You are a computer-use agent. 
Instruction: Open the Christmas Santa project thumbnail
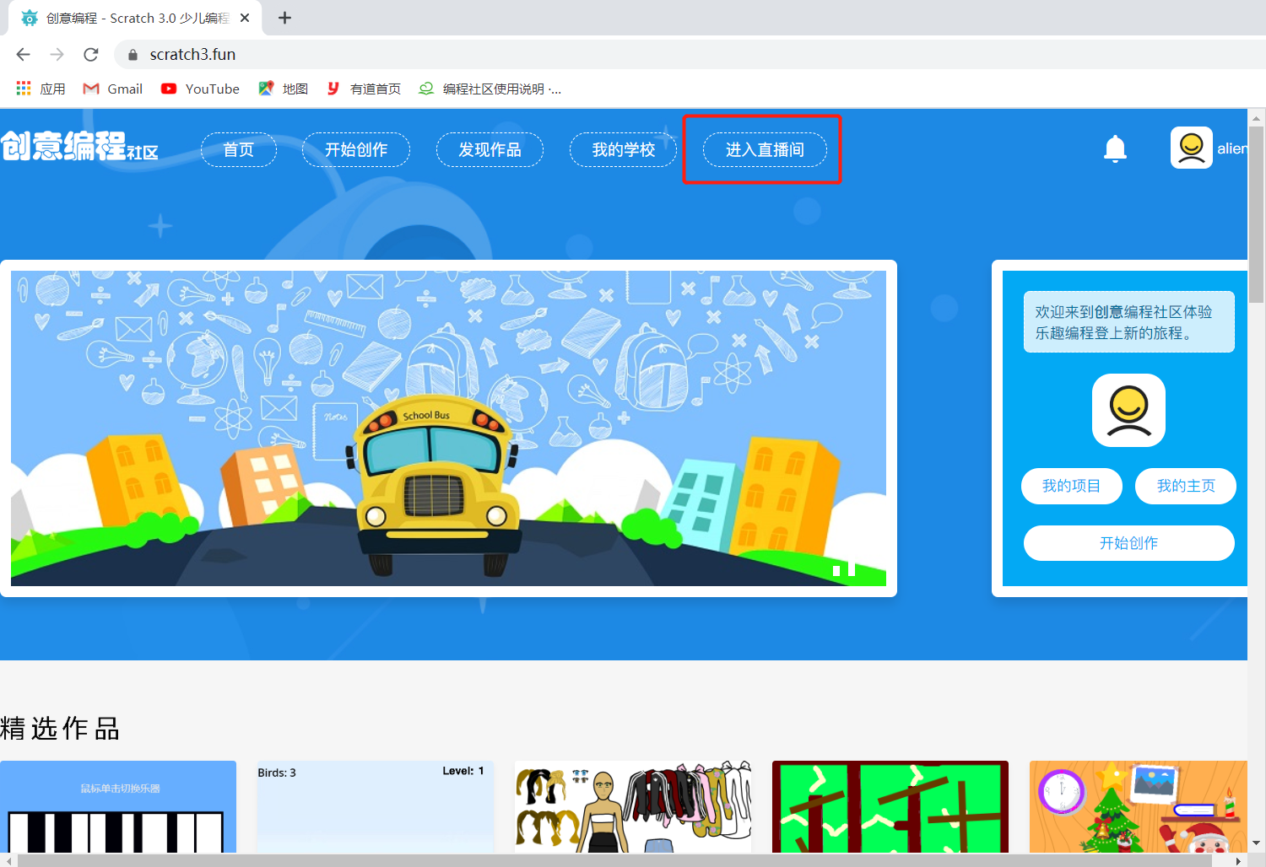click(x=1139, y=807)
